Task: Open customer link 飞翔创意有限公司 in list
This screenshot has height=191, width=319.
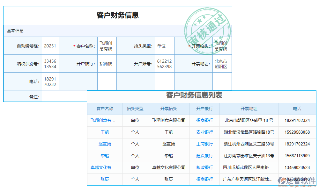Action: tap(105, 121)
